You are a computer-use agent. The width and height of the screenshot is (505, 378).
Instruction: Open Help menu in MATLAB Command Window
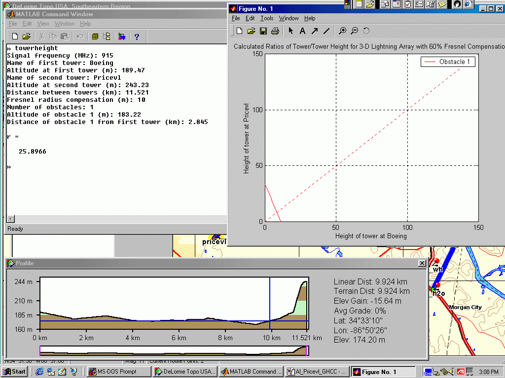(x=85, y=24)
